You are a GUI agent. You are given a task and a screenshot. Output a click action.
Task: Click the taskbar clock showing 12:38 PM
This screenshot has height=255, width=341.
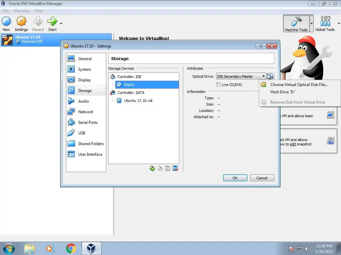(324, 248)
